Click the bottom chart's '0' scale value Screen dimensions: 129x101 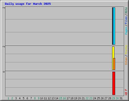[x=4, y=72]
